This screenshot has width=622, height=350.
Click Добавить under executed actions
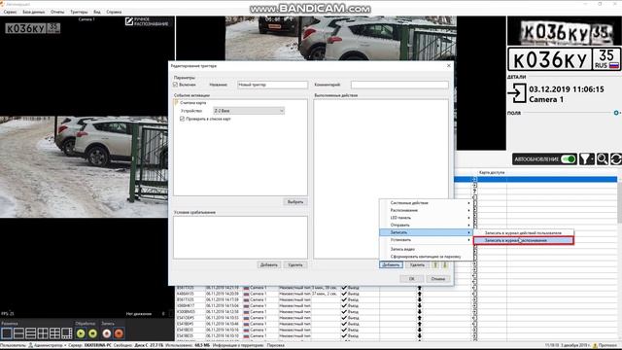pyautogui.click(x=391, y=264)
